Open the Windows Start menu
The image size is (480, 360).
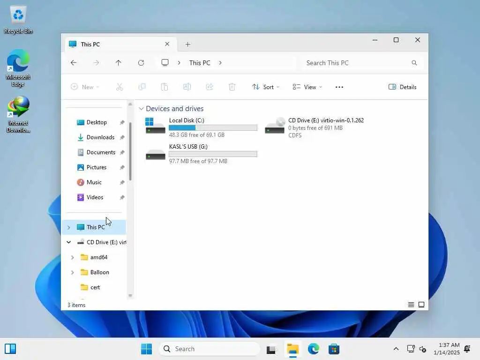146,349
